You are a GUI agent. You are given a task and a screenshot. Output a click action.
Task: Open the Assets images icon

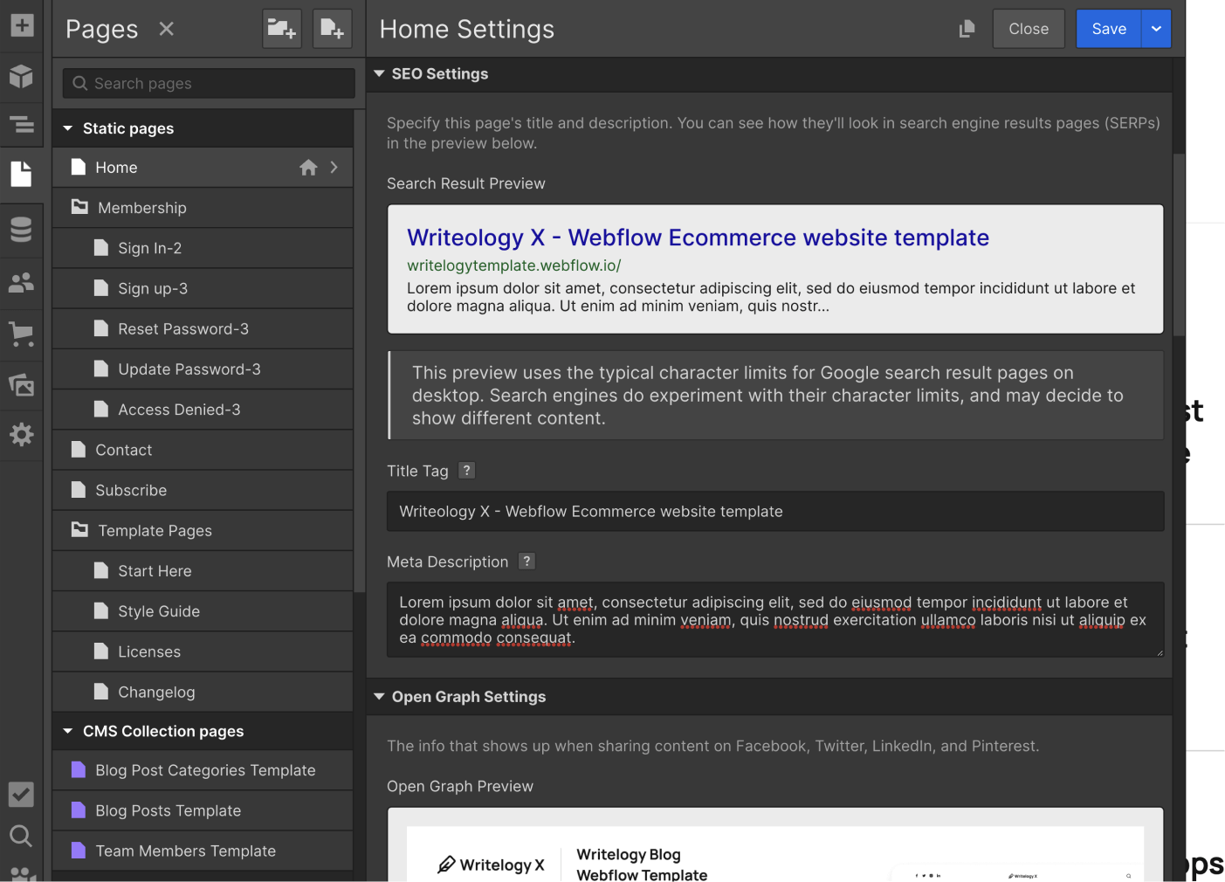point(21,384)
